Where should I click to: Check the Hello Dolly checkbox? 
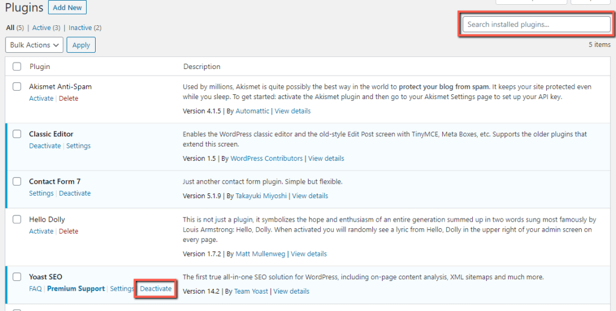coord(17,219)
